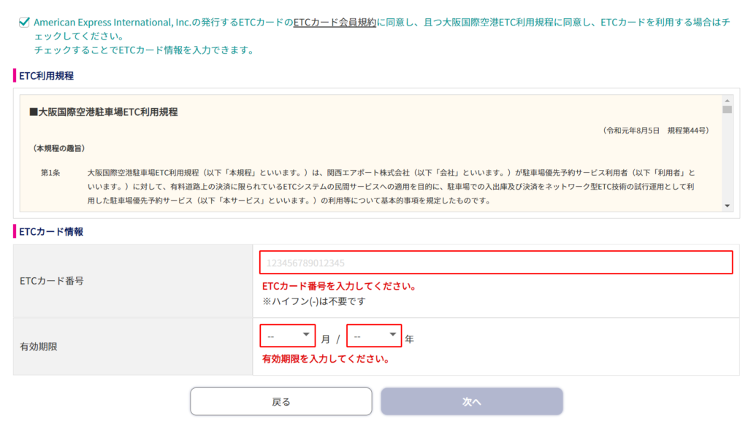Click the 有効期限を入力してください error message
The image size is (748, 421).
pyautogui.click(x=325, y=359)
